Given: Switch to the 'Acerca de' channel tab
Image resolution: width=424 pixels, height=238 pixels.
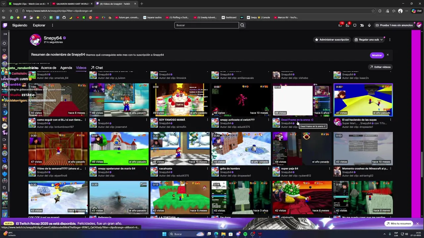Looking at the screenshot, I should pos(49,68).
